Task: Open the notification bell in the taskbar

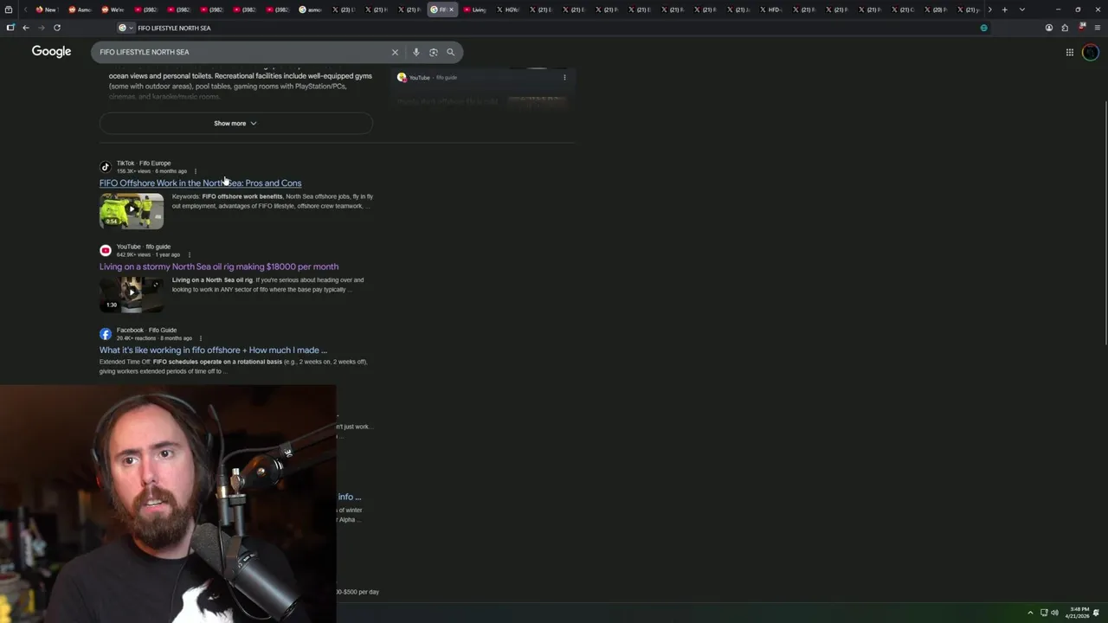Action: click(x=1096, y=613)
